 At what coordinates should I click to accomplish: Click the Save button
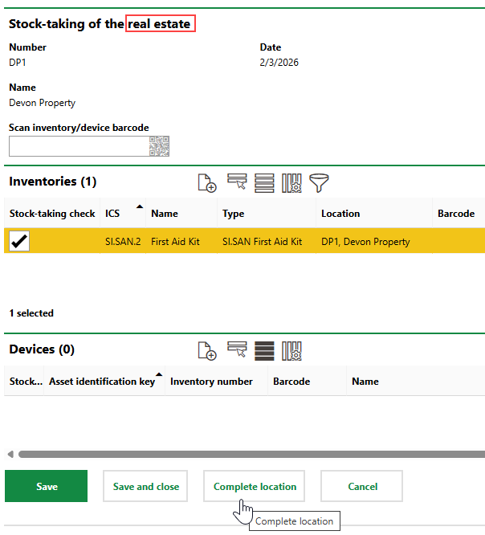(x=47, y=487)
